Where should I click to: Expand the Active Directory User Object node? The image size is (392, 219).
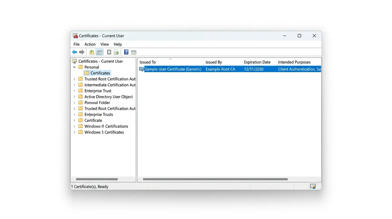tap(74, 97)
